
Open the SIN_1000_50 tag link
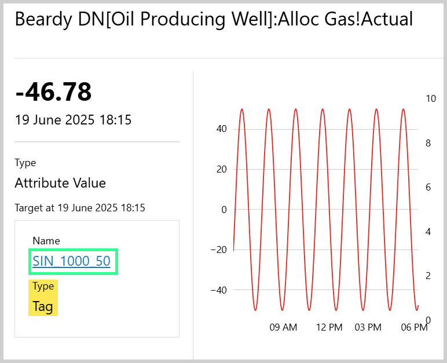click(71, 261)
